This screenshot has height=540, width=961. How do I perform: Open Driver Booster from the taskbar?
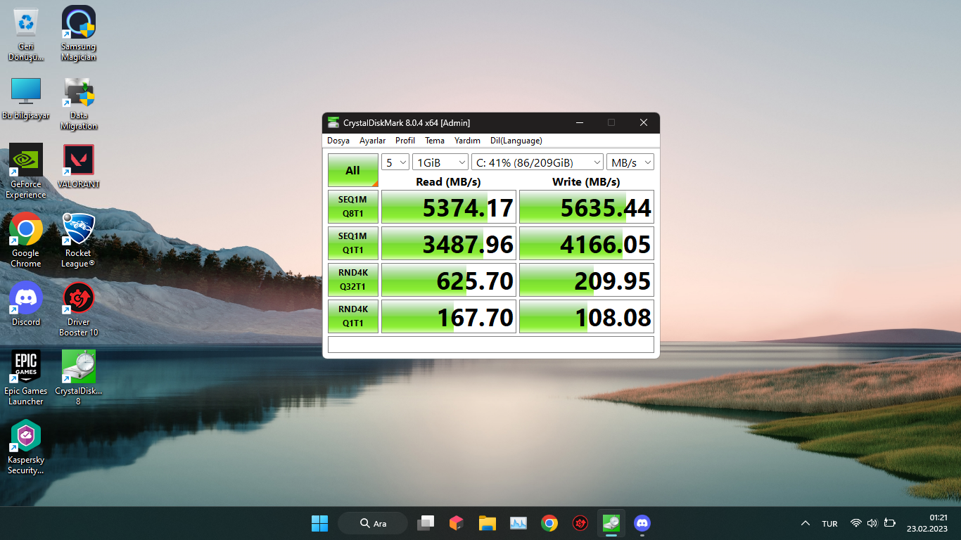580,523
